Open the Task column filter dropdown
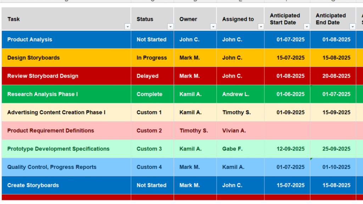363x204 pixels. tap(127, 26)
